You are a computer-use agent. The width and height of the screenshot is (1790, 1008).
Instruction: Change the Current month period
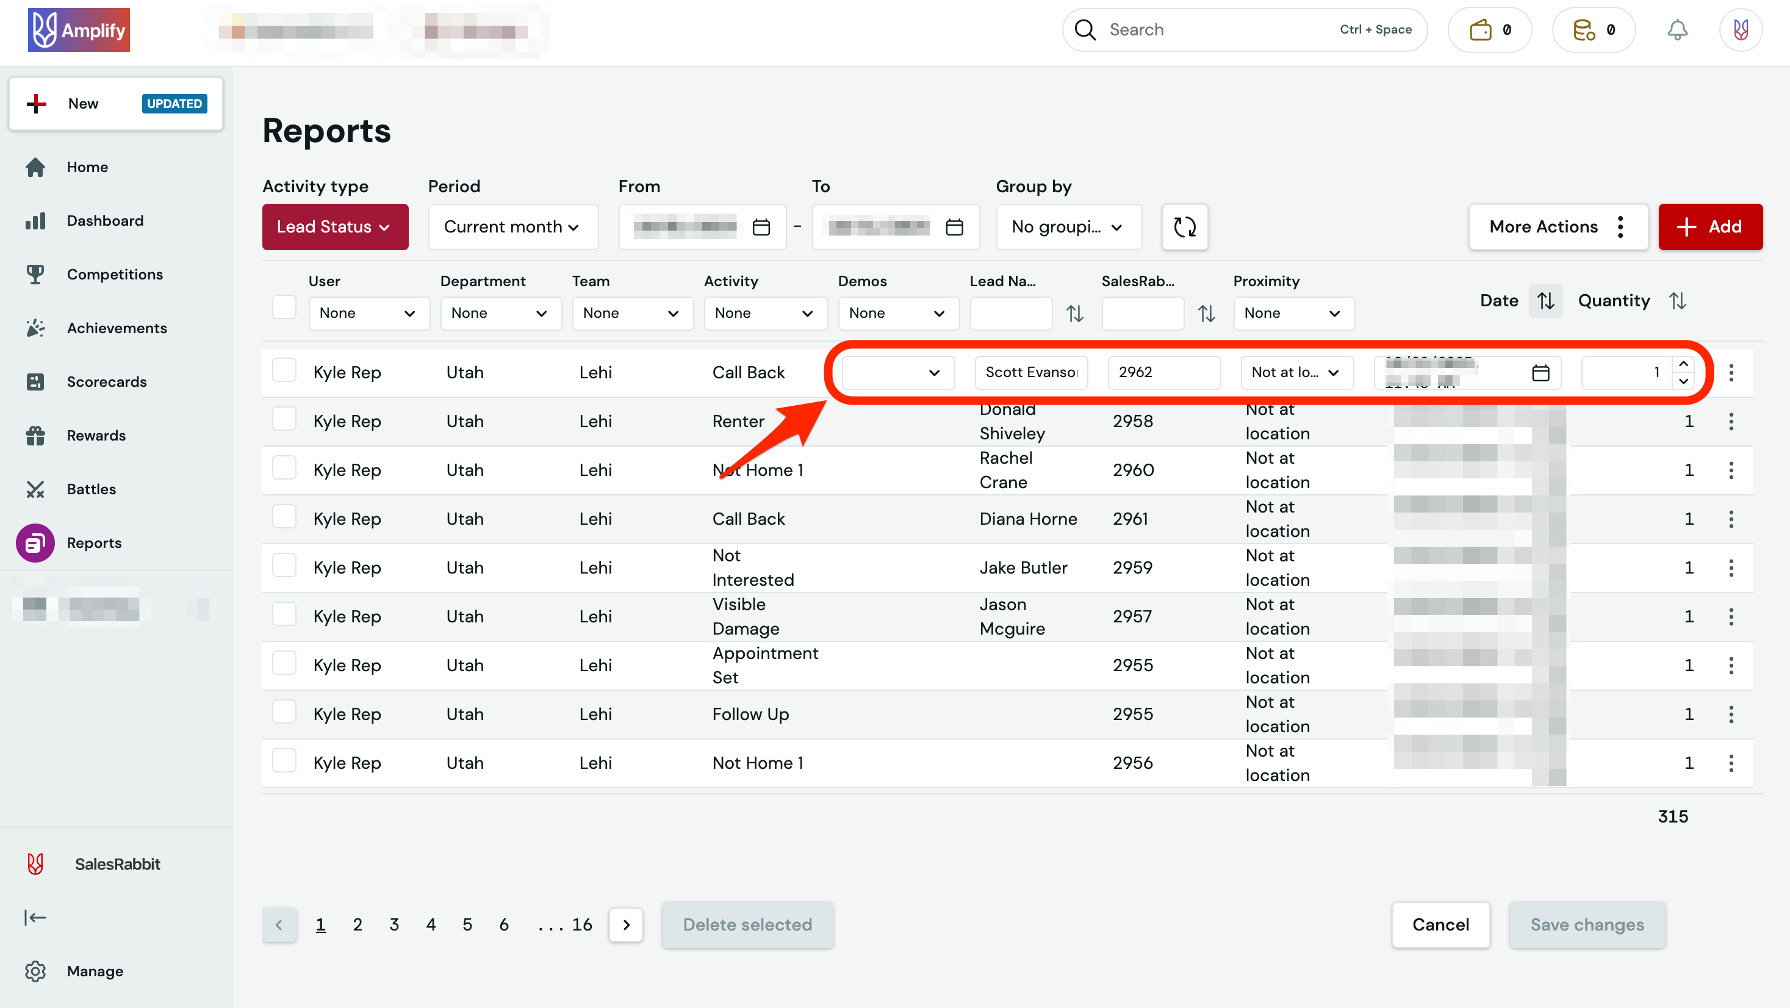(x=513, y=226)
